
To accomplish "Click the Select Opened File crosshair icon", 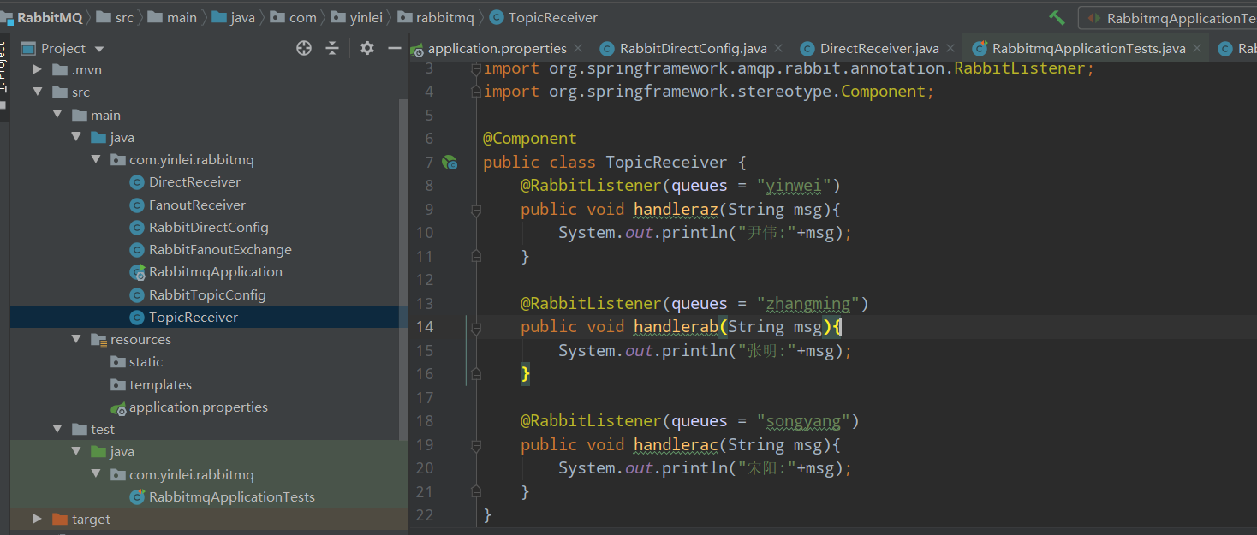I will (x=304, y=49).
